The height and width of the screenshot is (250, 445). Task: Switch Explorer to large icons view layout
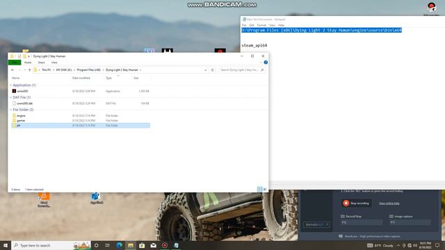(265, 189)
